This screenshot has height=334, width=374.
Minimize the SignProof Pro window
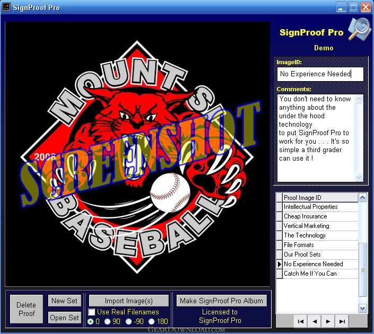[x=341, y=7]
